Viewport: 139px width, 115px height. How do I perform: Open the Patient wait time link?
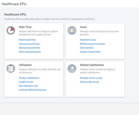pyautogui.click(x=27, y=40)
